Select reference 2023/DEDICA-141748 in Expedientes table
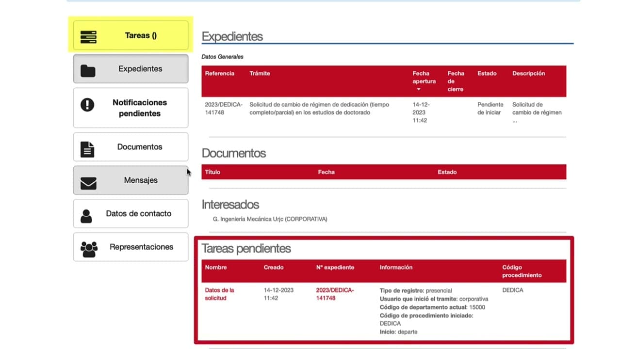 click(x=224, y=109)
